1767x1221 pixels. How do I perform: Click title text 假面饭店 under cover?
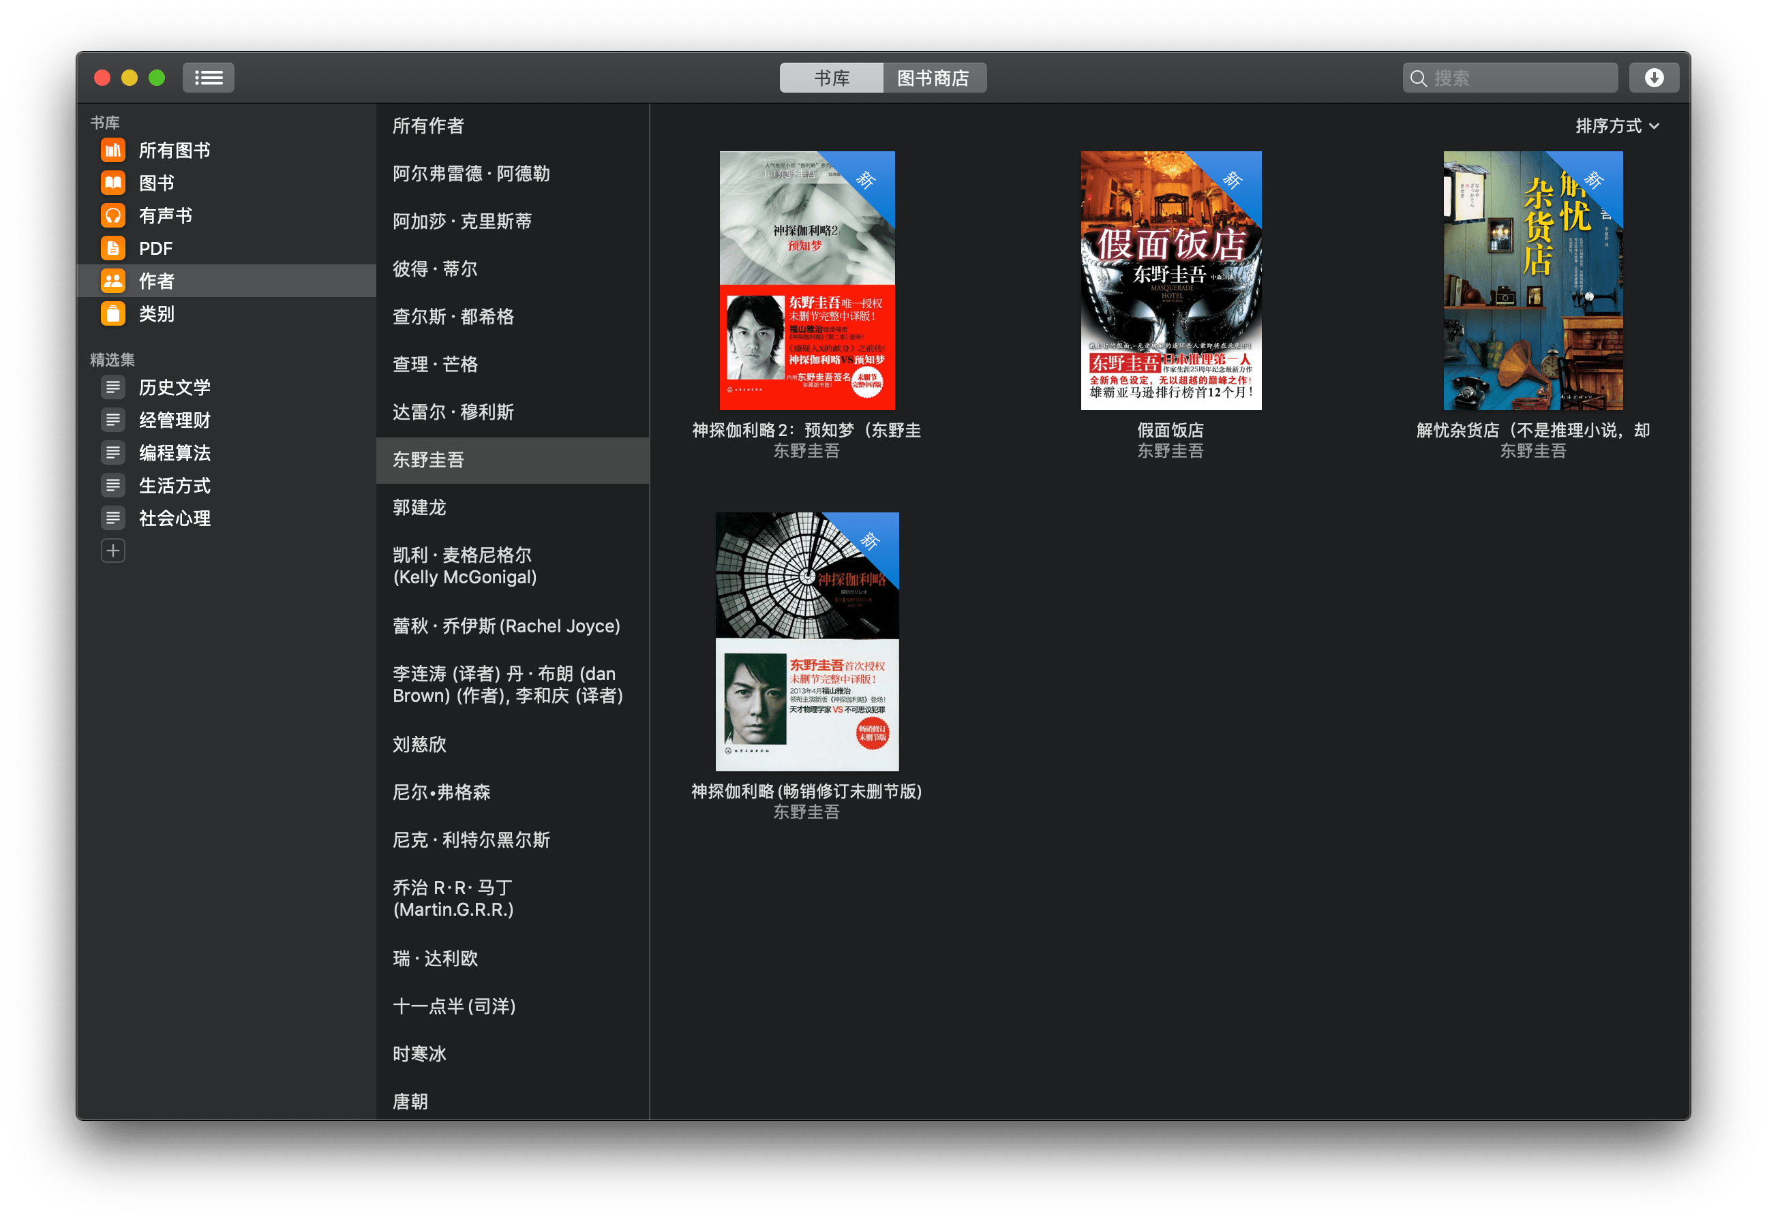[x=1170, y=431]
